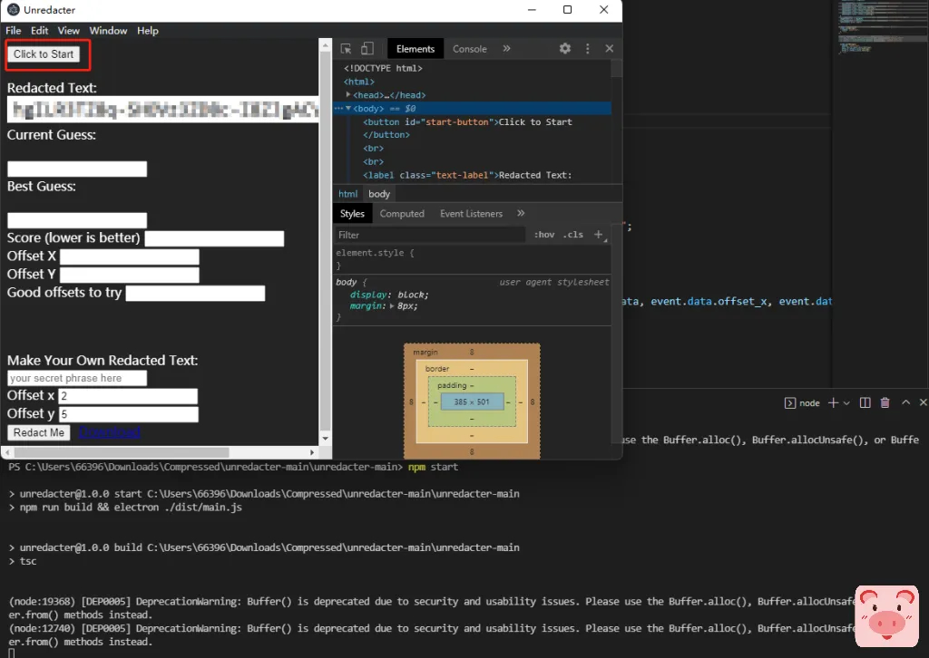Click the Redact Me button

point(39,433)
